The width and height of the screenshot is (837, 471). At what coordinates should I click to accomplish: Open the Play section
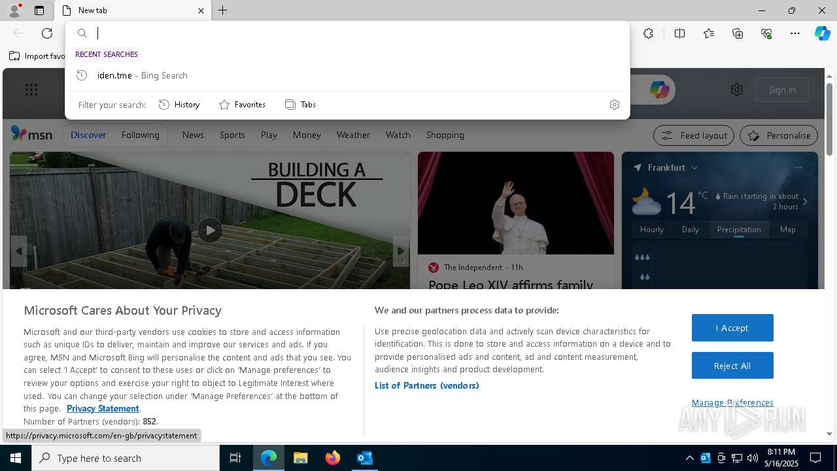coord(269,135)
